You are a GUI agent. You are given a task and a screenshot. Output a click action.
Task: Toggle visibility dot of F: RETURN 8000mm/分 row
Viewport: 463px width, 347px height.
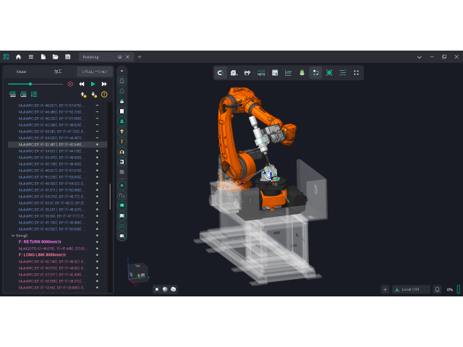pyautogui.click(x=97, y=241)
